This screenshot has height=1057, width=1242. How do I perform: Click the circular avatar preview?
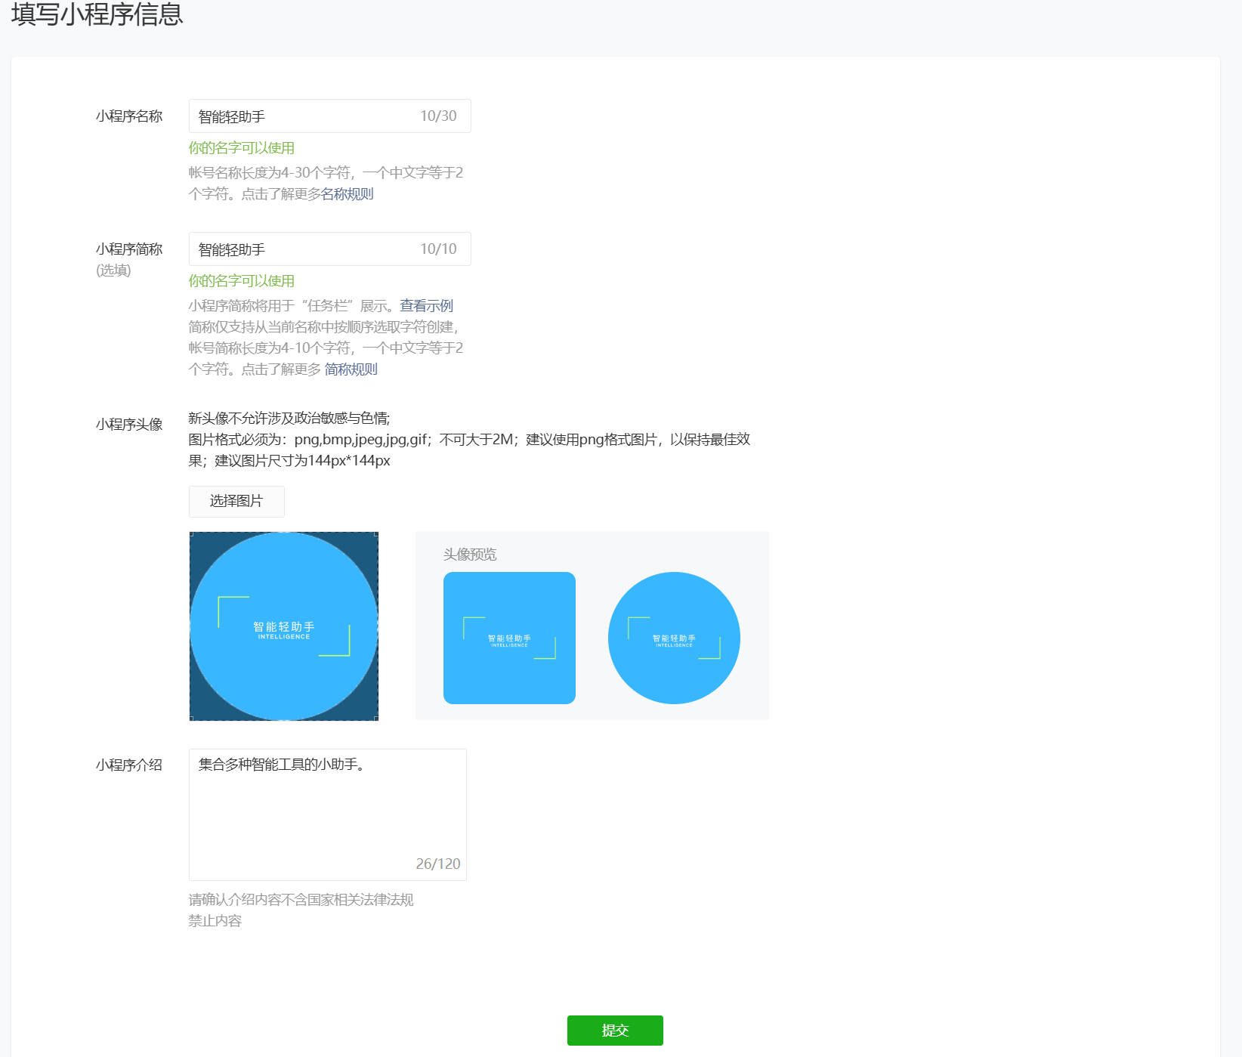(674, 638)
